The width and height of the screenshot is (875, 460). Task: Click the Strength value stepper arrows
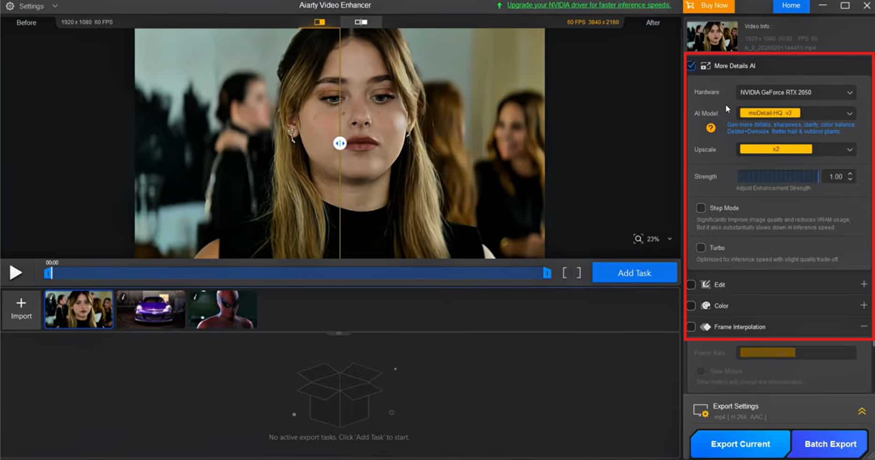850,177
